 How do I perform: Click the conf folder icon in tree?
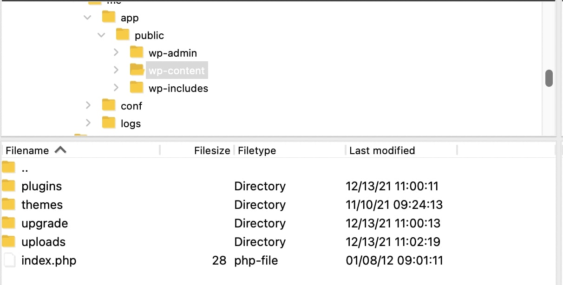(109, 105)
